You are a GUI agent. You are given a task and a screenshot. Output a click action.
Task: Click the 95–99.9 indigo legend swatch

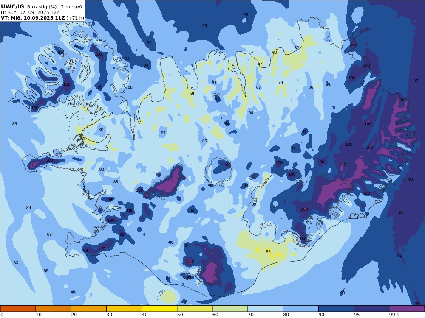(x=371, y=309)
